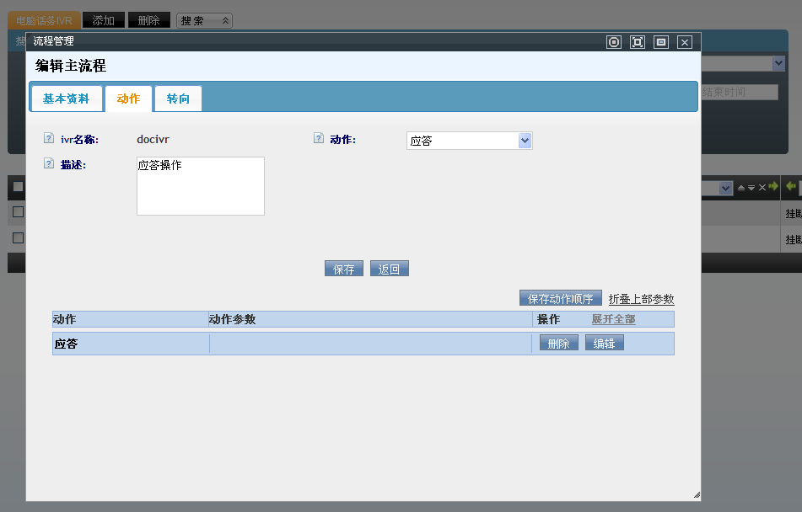This screenshot has width=802, height=512.
Task: Close the 流程管理 dialog
Action: pos(685,42)
